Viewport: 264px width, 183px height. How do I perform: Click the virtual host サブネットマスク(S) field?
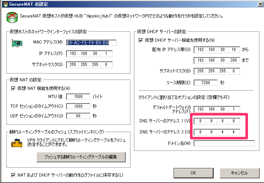pyautogui.click(x=89, y=65)
